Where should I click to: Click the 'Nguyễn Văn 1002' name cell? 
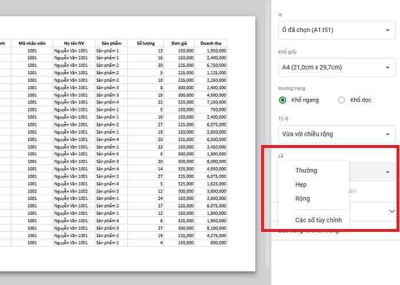[71, 191]
